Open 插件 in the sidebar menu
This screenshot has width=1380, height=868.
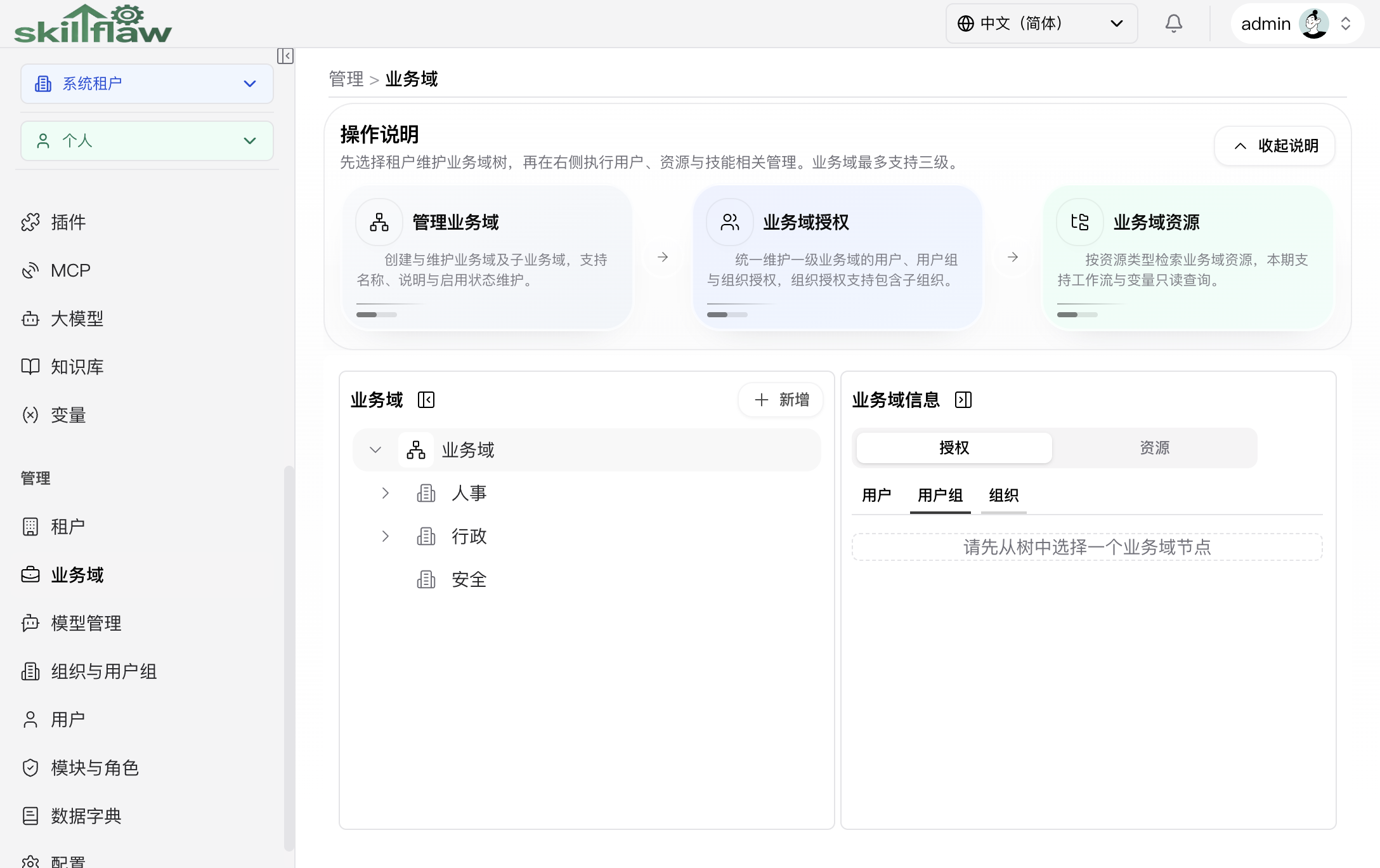click(x=68, y=222)
